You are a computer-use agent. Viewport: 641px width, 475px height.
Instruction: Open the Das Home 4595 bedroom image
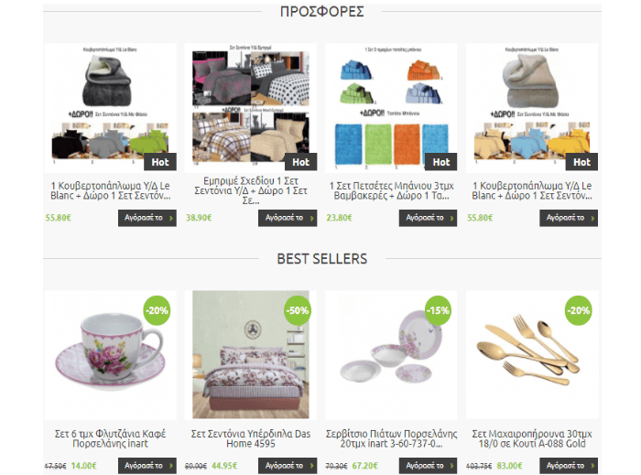pos(251,355)
